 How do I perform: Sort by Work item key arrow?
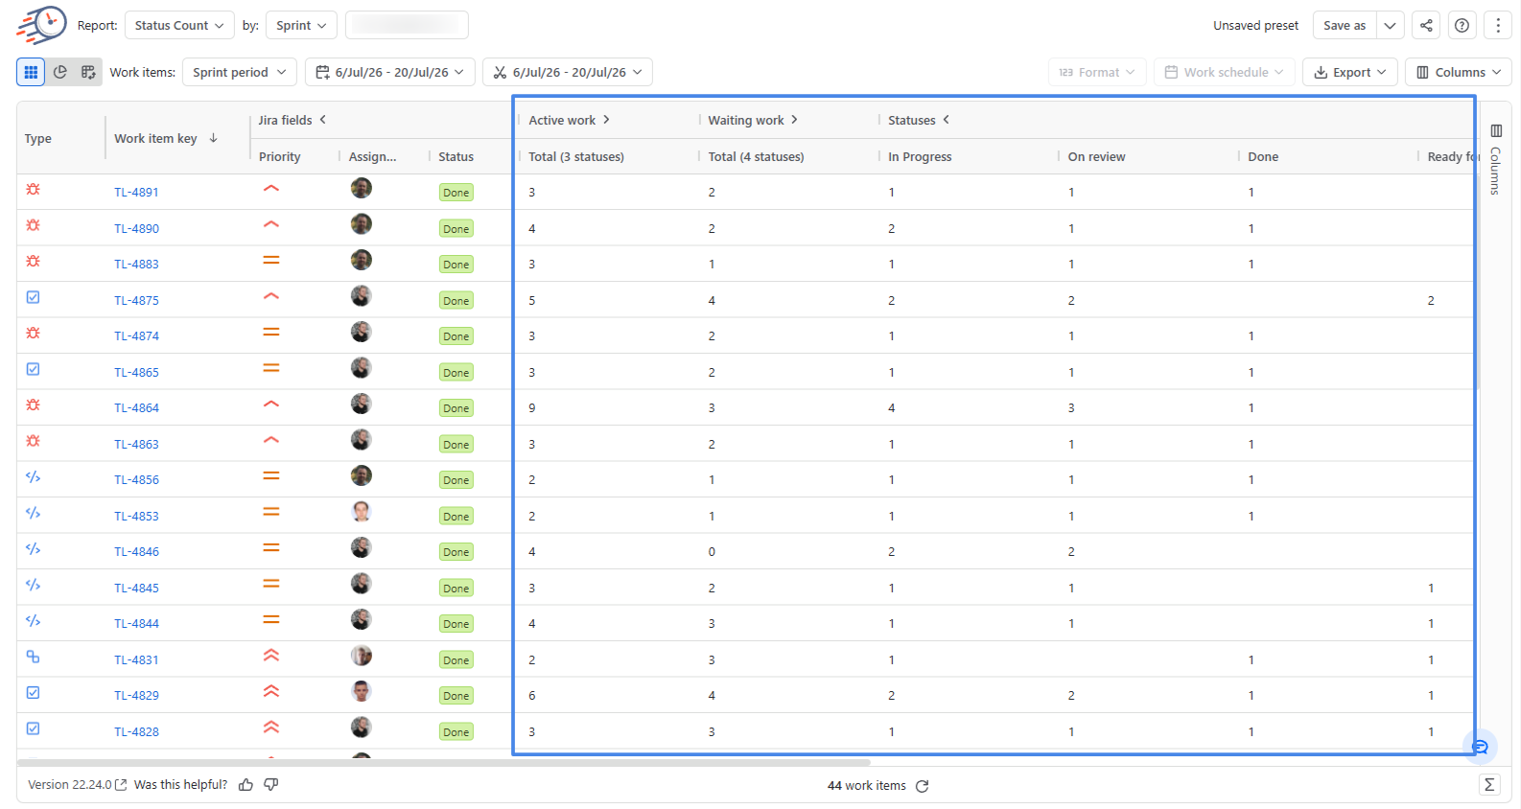(214, 138)
